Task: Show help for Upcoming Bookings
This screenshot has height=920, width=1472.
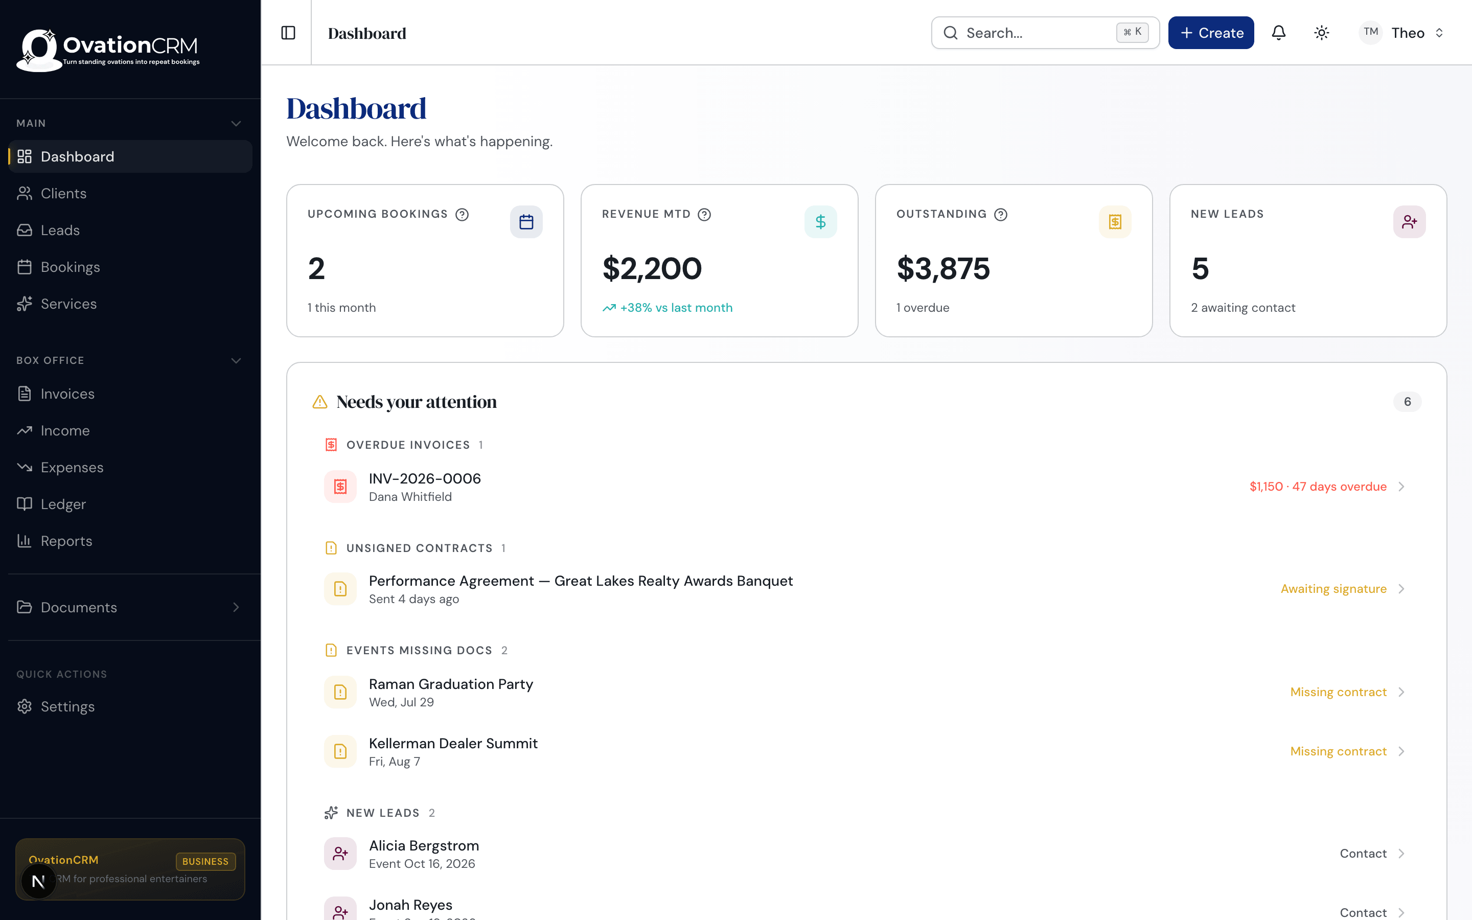Action: click(462, 214)
